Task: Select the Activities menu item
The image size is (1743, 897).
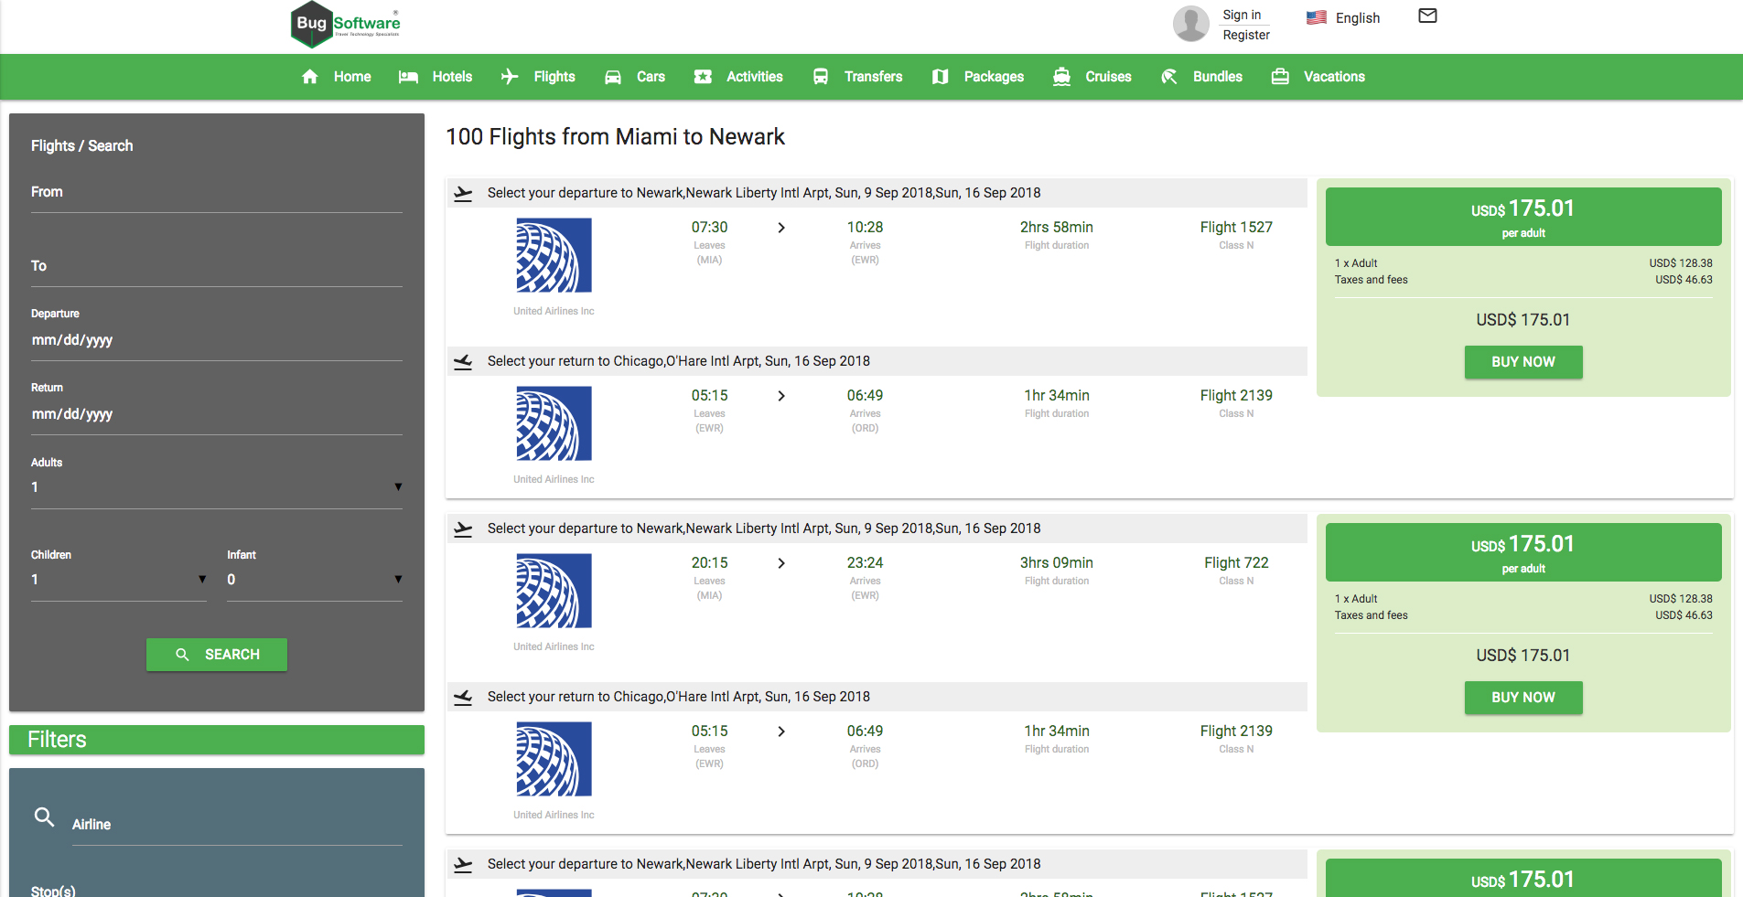Action: [x=755, y=77]
